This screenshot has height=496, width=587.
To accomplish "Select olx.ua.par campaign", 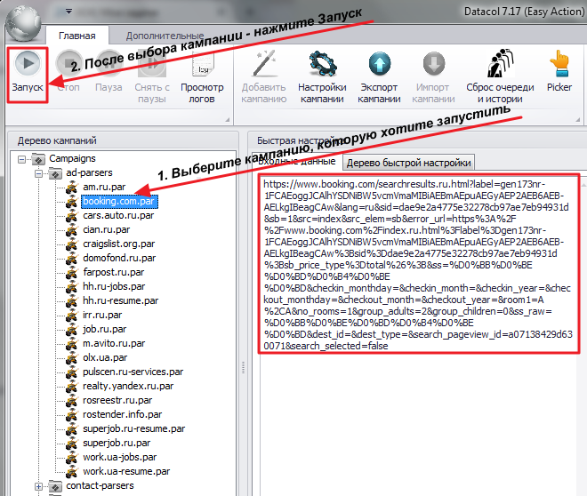I will [105, 357].
